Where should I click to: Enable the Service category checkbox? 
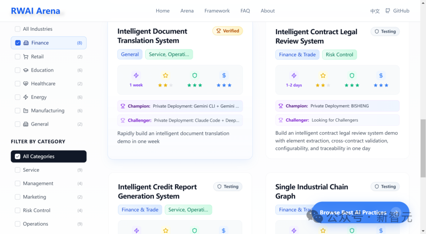click(x=18, y=170)
